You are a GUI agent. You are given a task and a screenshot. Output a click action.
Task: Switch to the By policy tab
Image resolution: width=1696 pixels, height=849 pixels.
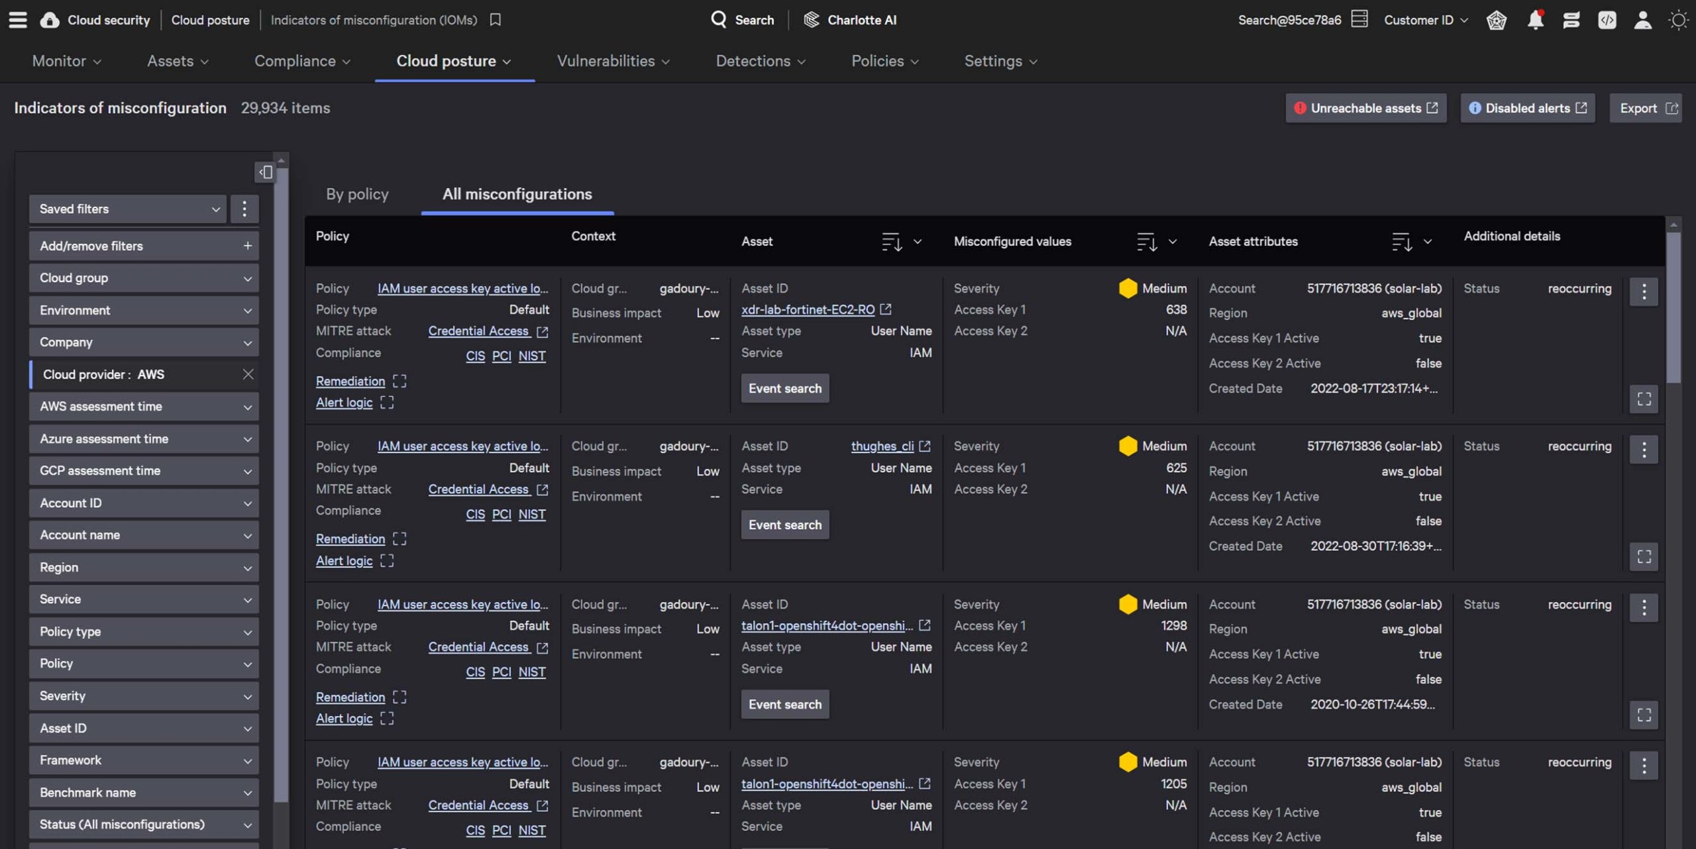click(x=357, y=194)
